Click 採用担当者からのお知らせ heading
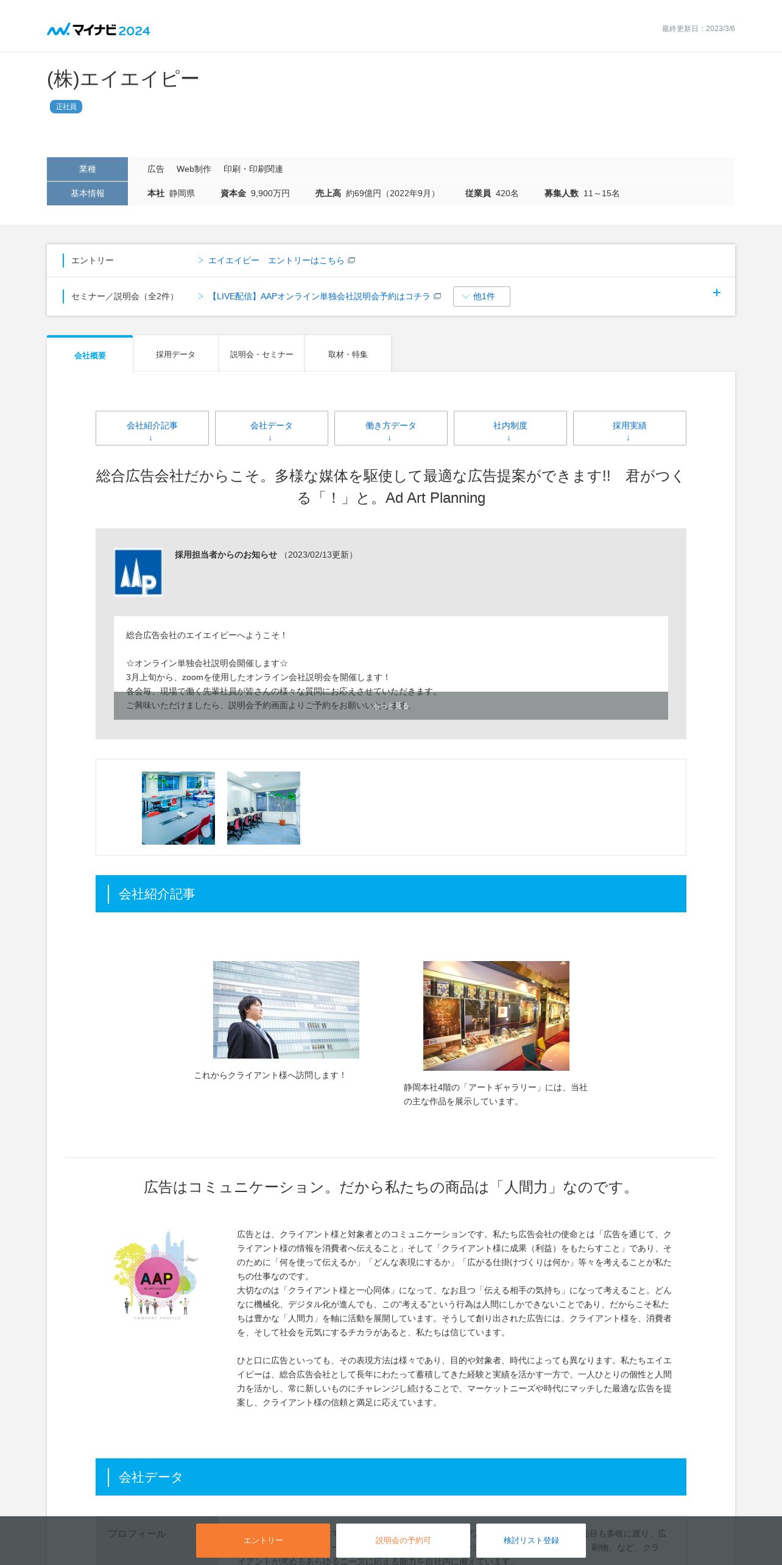 [x=226, y=555]
